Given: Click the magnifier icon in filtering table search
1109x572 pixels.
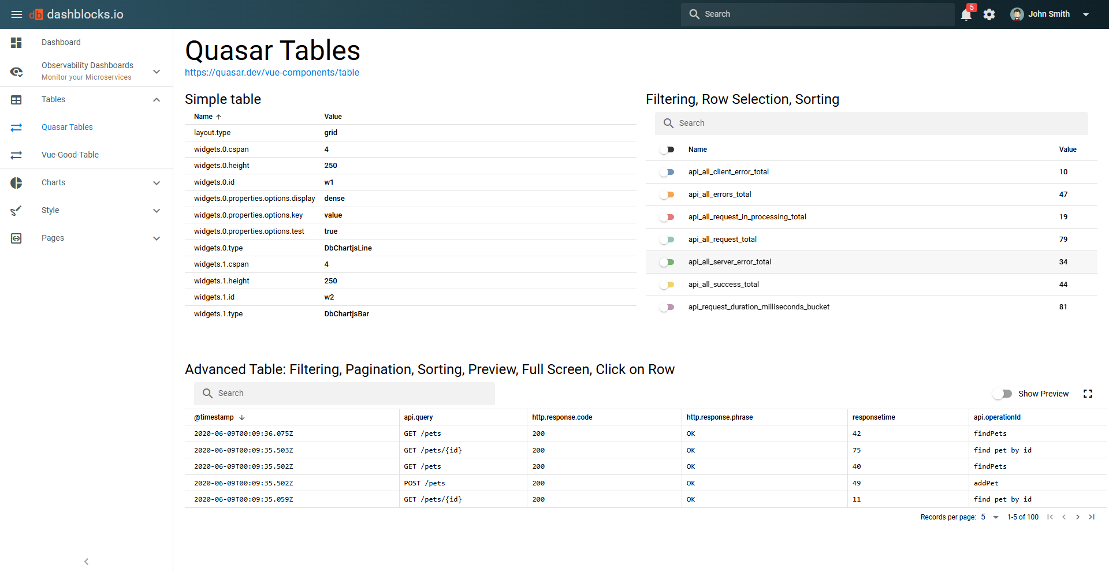Looking at the screenshot, I should 668,124.
